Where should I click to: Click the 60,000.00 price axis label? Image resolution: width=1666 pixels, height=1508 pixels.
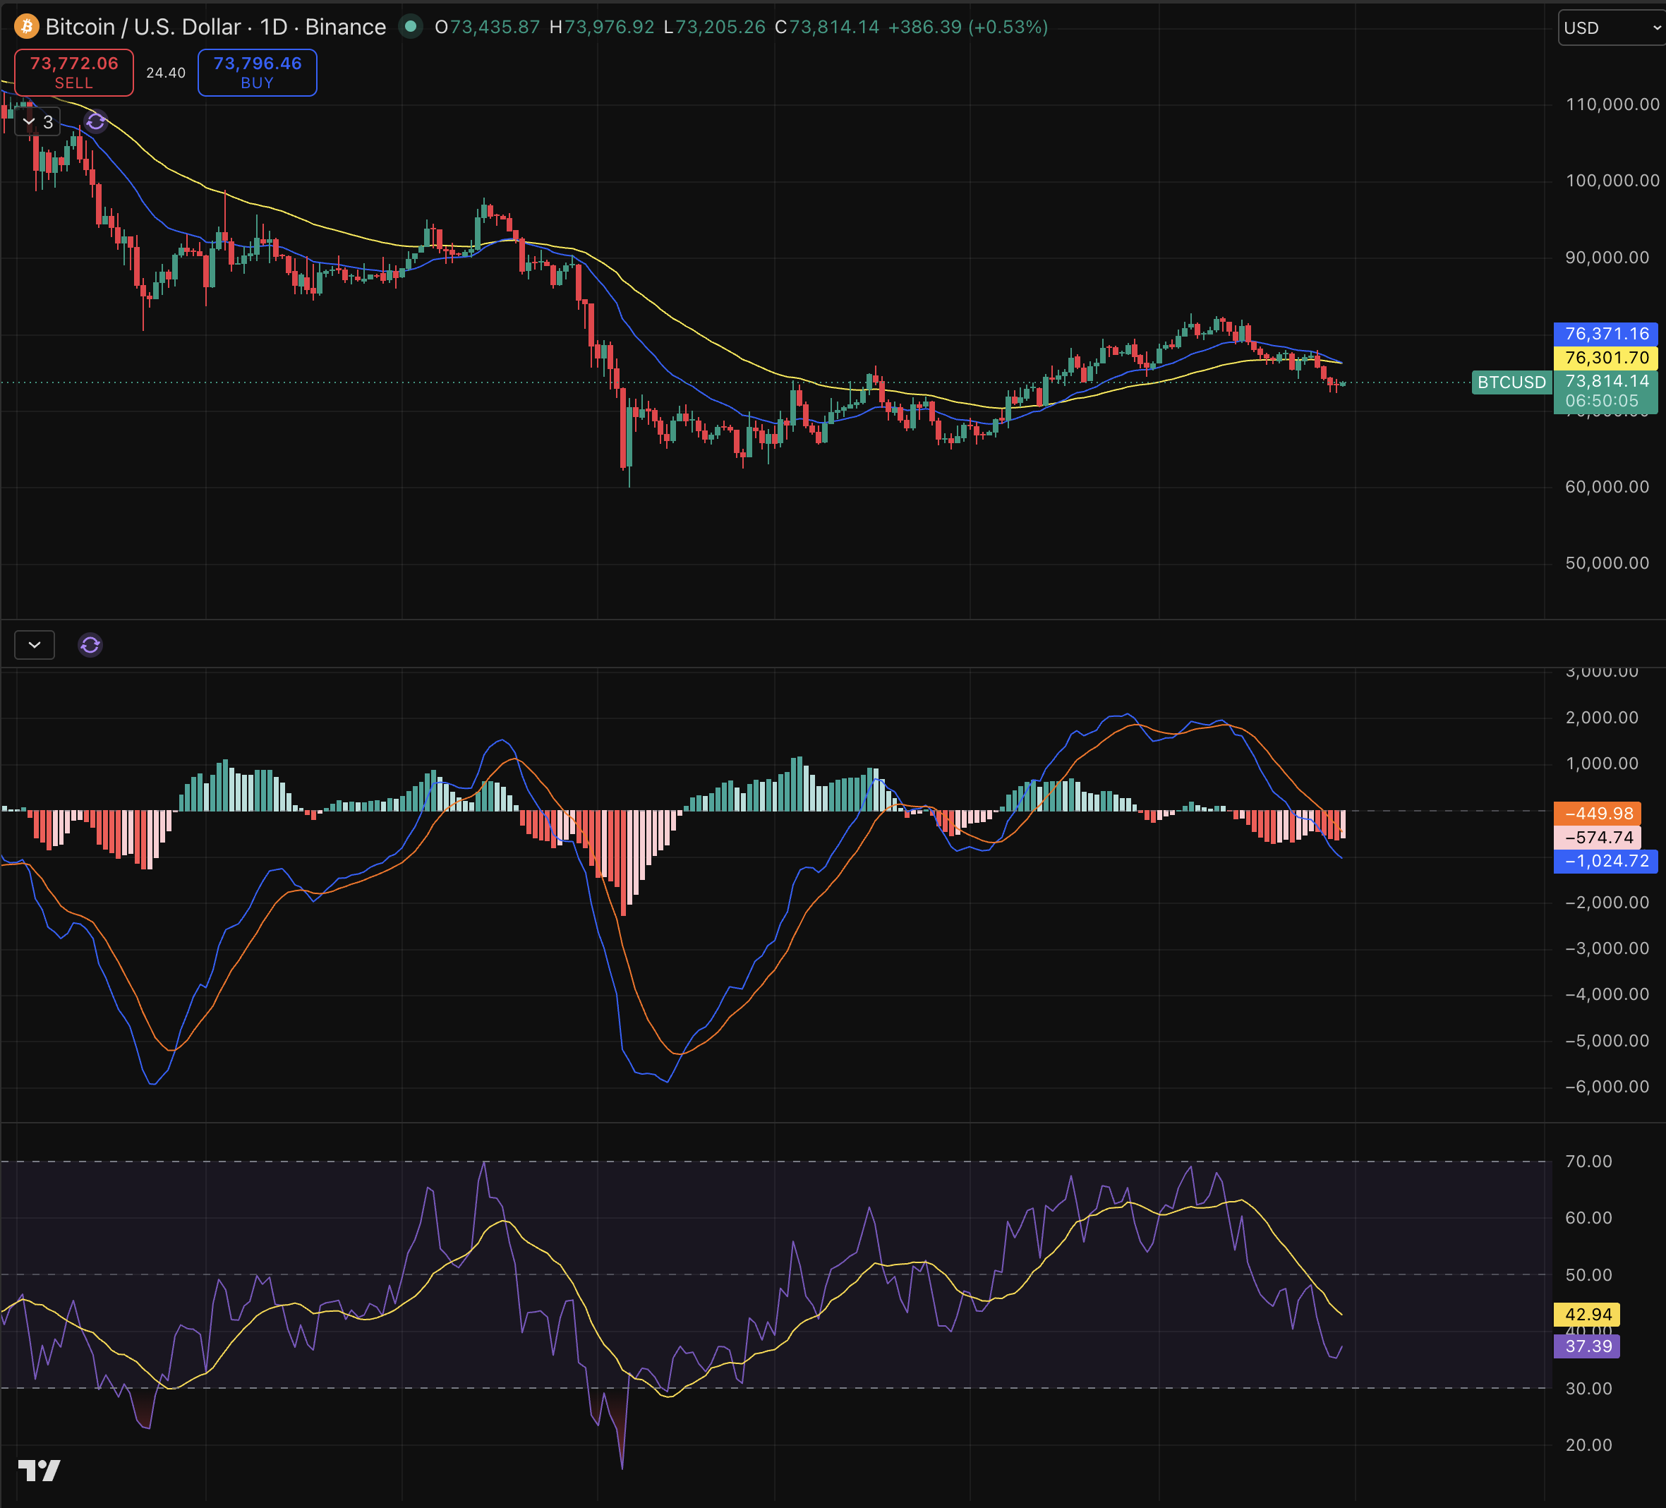coord(1607,487)
